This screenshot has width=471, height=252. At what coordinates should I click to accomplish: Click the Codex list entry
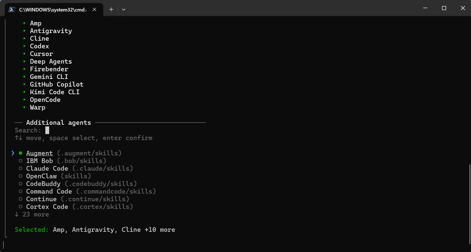coord(40,46)
